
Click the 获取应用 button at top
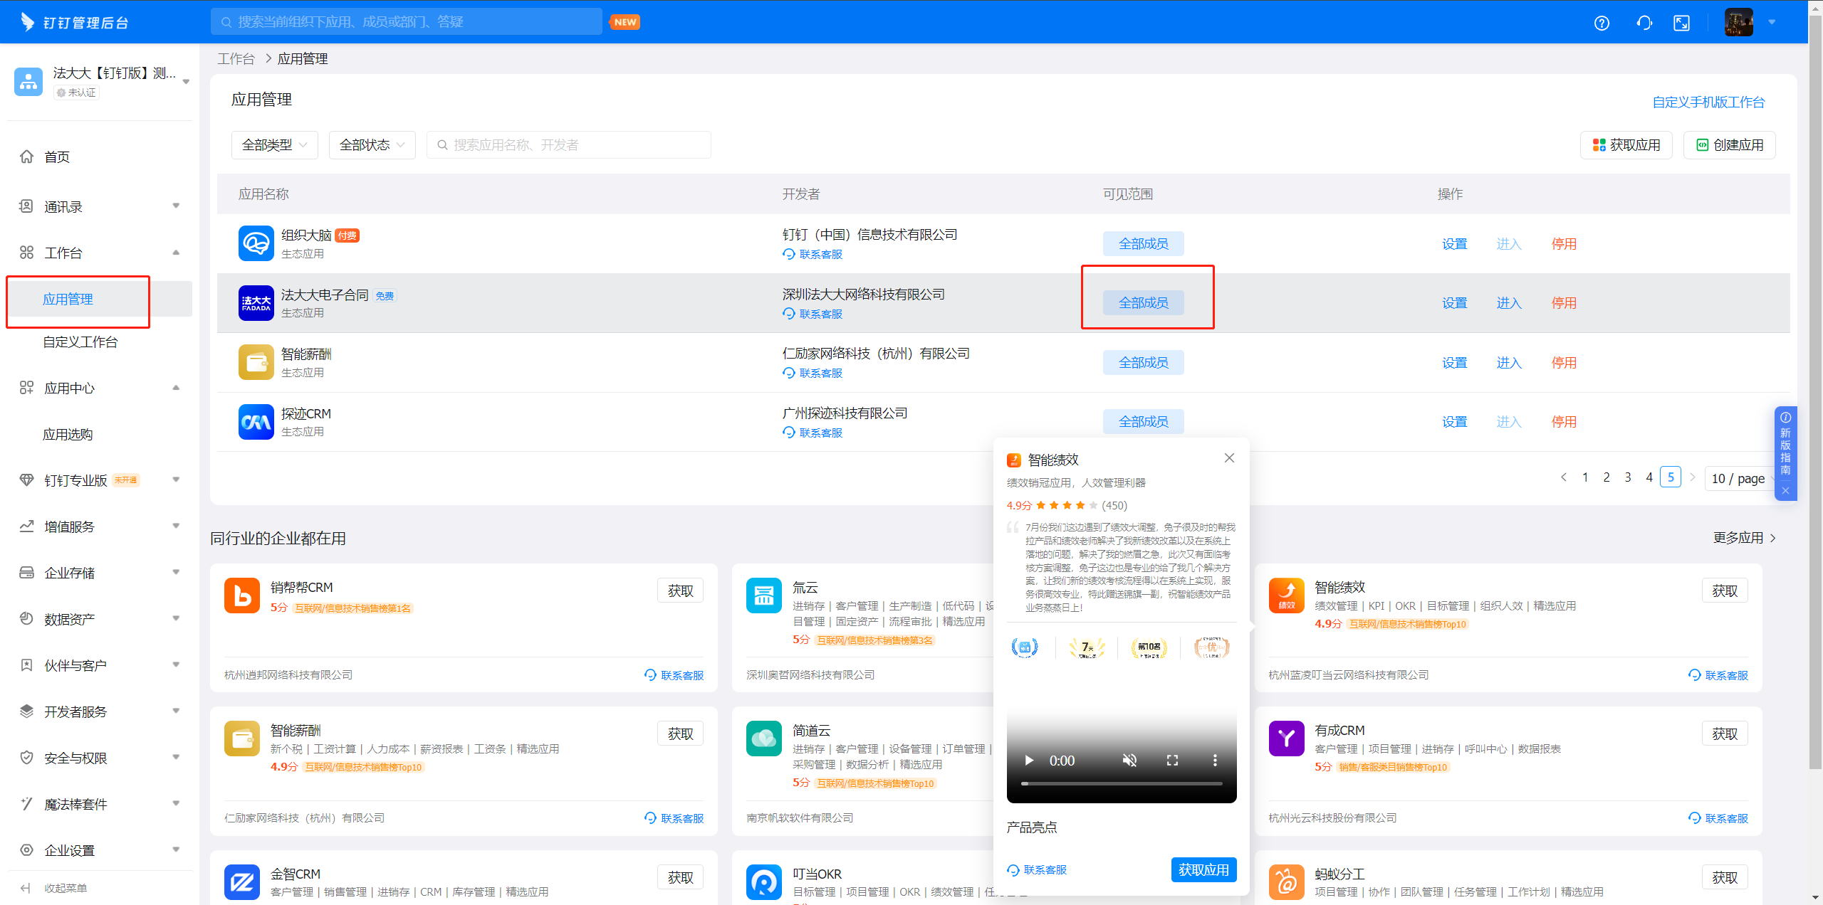tap(1626, 145)
